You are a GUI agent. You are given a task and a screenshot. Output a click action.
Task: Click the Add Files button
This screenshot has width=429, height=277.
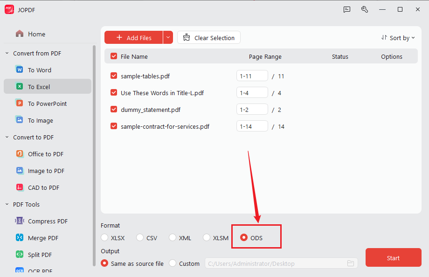click(x=133, y=37)
